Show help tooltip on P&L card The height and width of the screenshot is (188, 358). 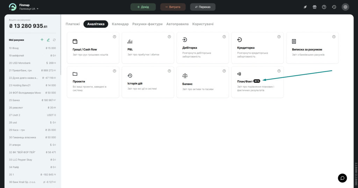tap(169, 37)
